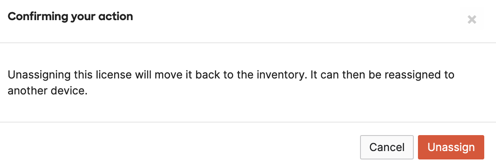Click the white-outlined Cancel button
Image resolution: width=496 pixels, height=167 pixels.
click(x=386, y=147)
